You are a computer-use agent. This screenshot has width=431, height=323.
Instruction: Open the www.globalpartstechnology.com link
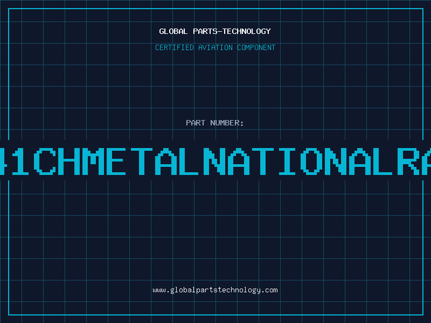pyautogui.click(x=215, y=290)
